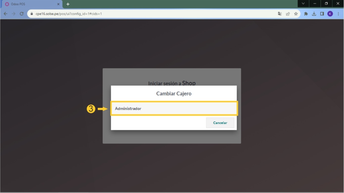Screen dimensions: 344x193
Task: Open the profile K avatar
Action: click(x=330, y=14)
